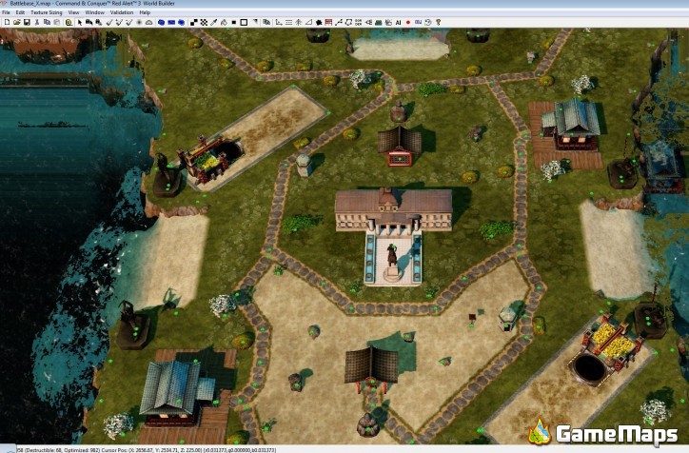Click the Open file folder icon
This screenshot has width=689, height=453.
tap(17, 22)
